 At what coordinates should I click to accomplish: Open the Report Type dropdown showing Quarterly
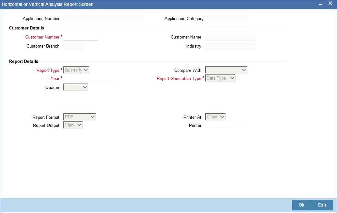(76, 70)
